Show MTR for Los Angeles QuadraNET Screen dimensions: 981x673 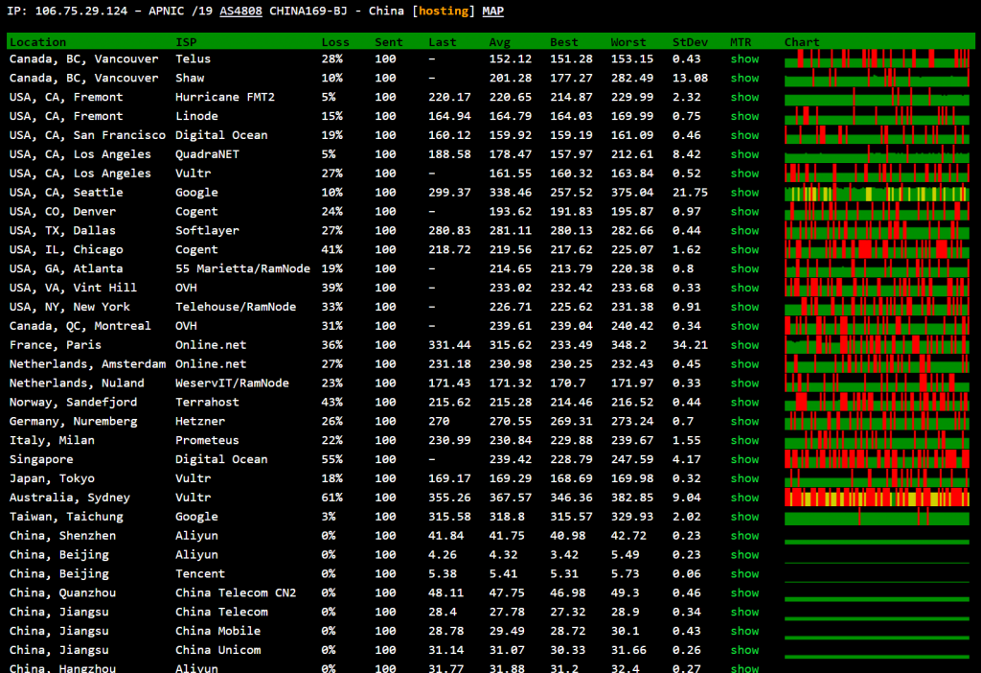[744, 154]
